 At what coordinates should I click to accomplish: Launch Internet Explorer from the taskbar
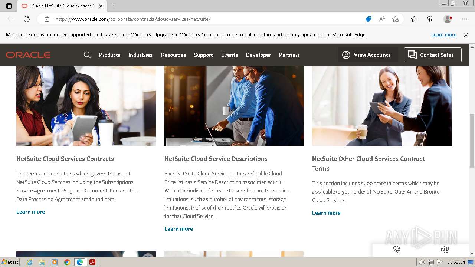(29, 262)
